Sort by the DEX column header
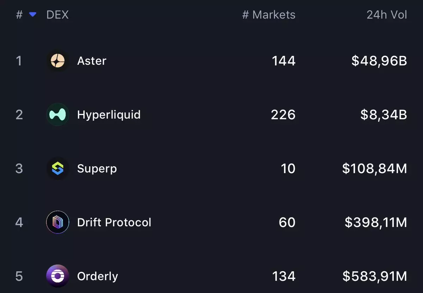Image resolution: width=423 pixels, height=293 pixels. coord(57,15)
